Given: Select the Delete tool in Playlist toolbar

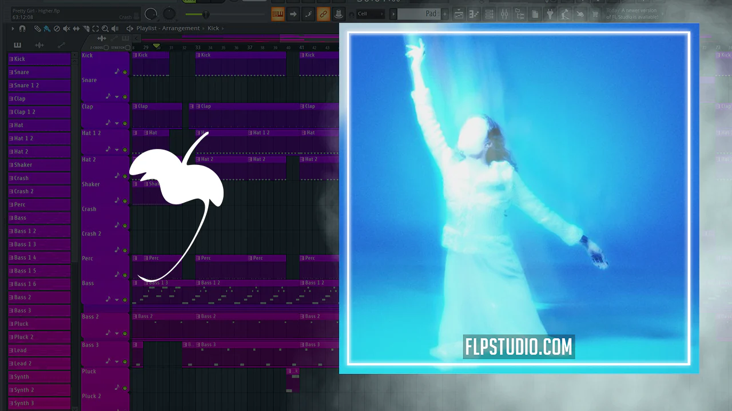Looking at the screenshot, I should (x=57, y=29).
